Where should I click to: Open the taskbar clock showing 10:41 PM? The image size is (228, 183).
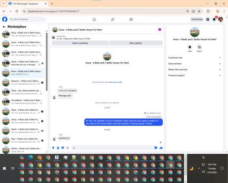tap(212, 168)
